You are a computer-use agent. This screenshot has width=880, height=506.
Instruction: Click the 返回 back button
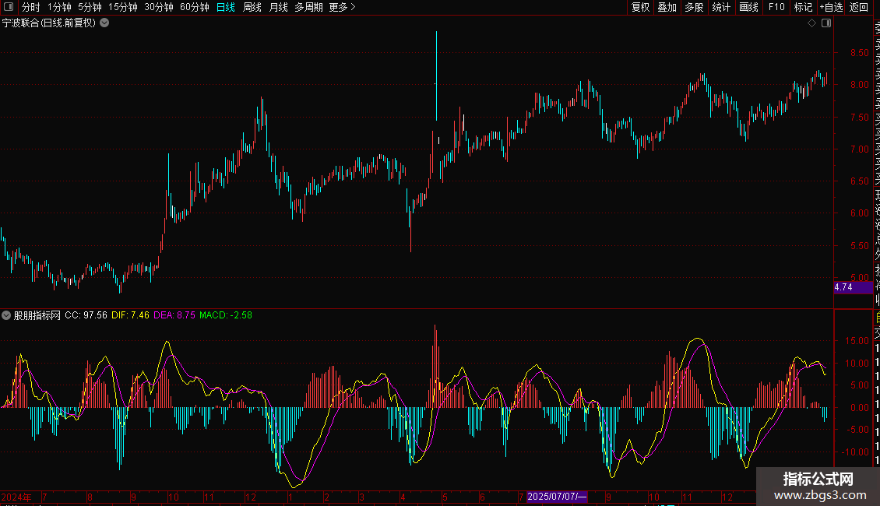[859, 7]
